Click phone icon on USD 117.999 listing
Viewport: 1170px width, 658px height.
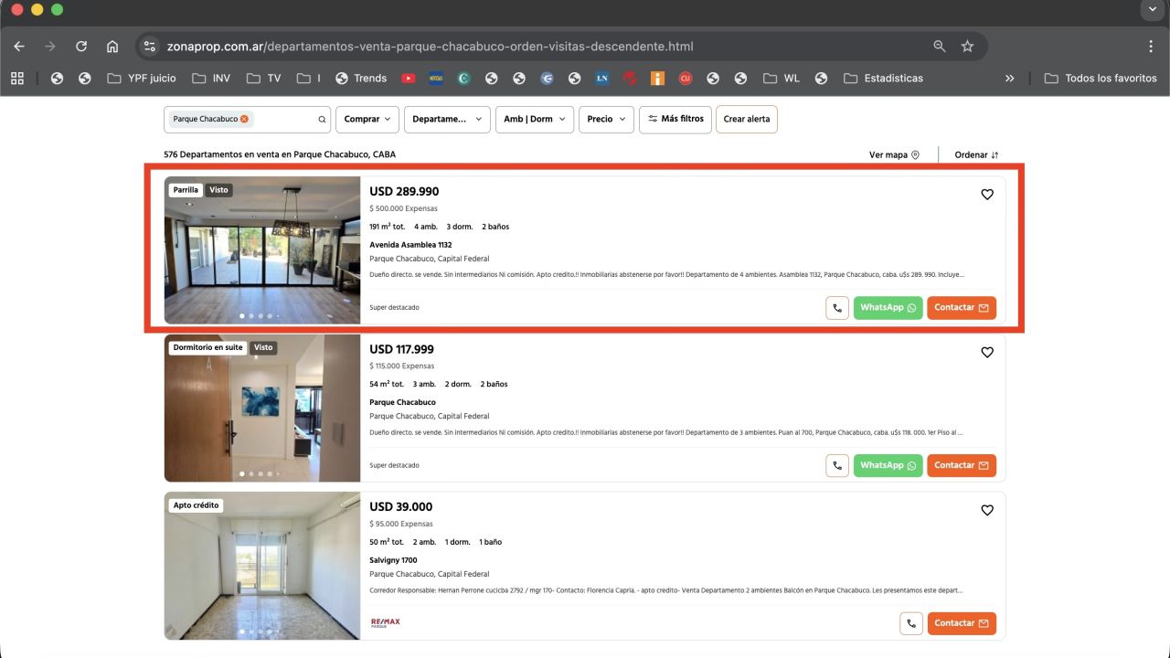click(837, 465)
